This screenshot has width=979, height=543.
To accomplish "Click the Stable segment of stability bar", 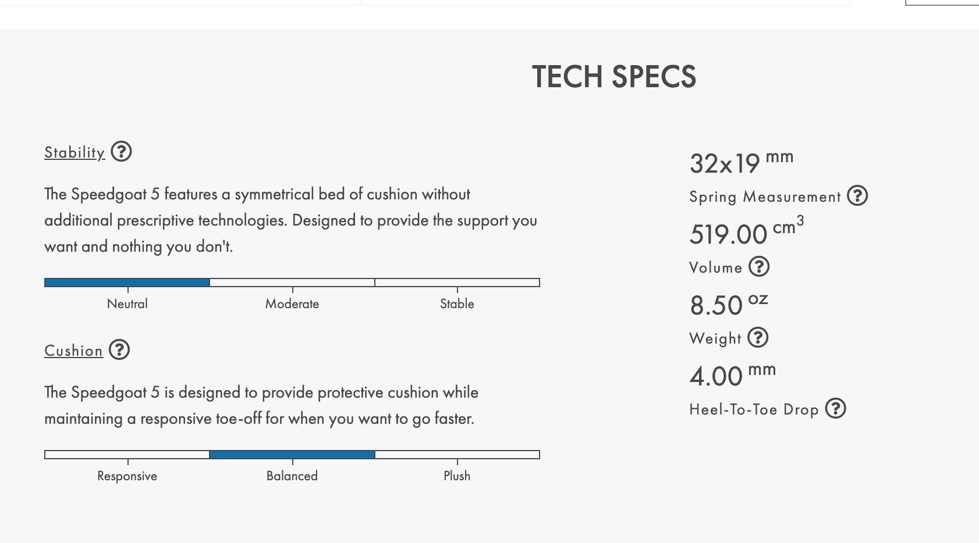I will coord(457,283).
